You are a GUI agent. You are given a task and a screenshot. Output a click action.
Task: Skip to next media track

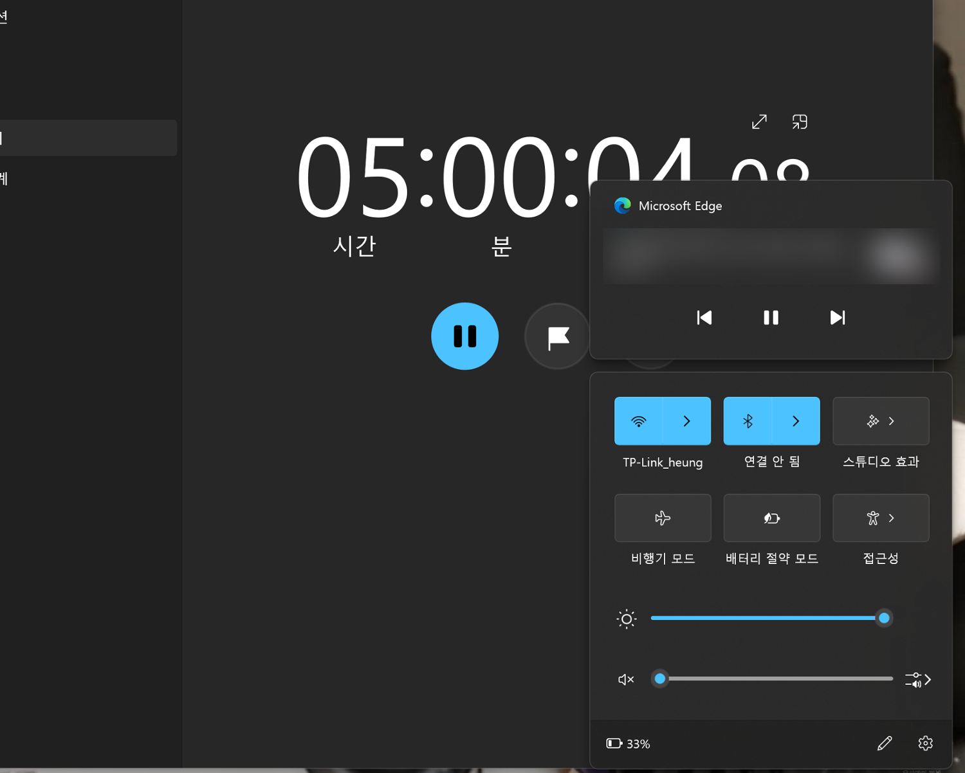837,318
